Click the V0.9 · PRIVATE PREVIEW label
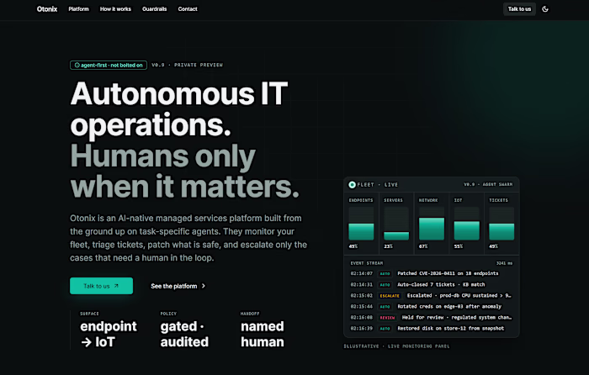 pyautogui.click(x=187, y=65)
